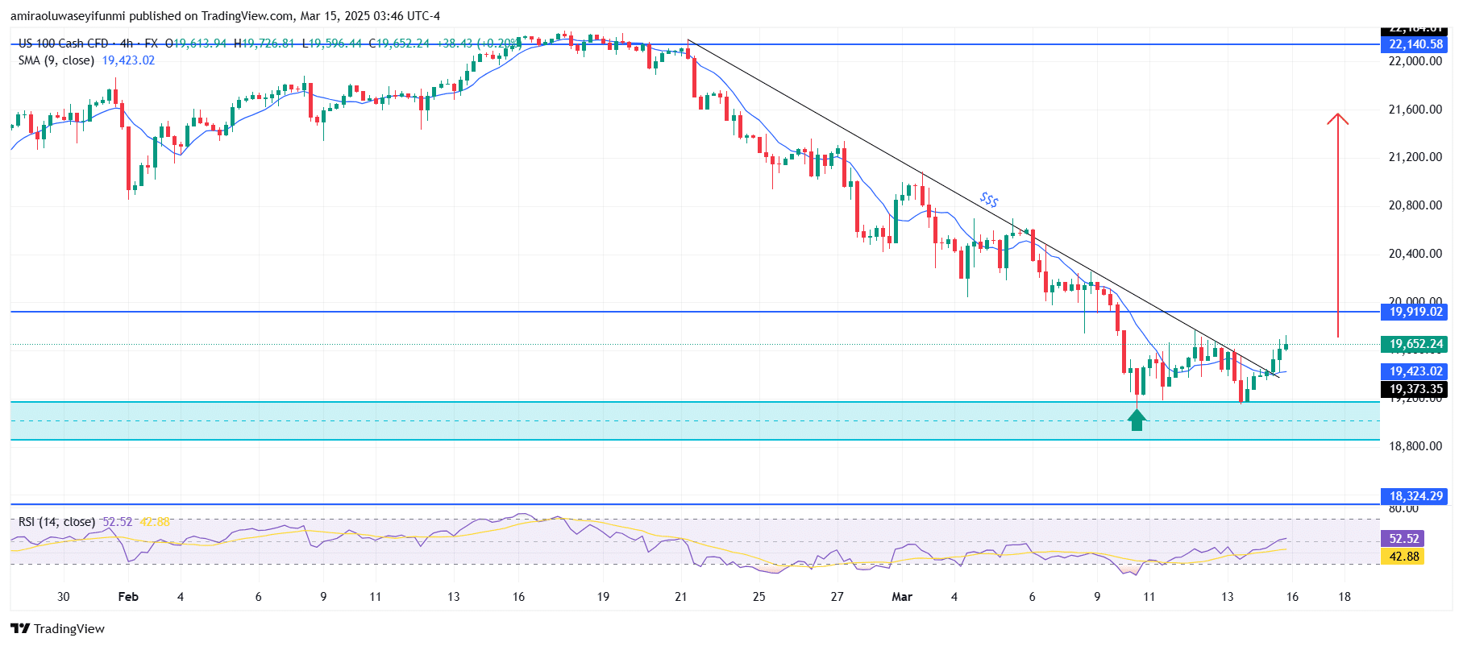1463x646 pixels.
Task: Select the 'SMA (9, close)' indicator legend
Action: pos(56,60)
